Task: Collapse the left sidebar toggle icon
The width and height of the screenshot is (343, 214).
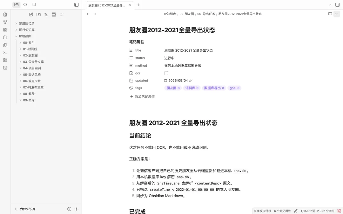Action: (76, 4)
